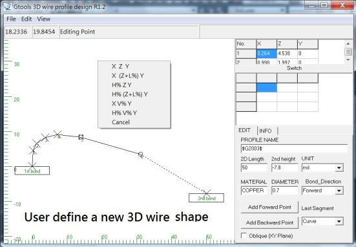The height and width of the screenshot is (247, 356).
Task: Select the dashed square point 5 marker
Action: coord(81,137)
